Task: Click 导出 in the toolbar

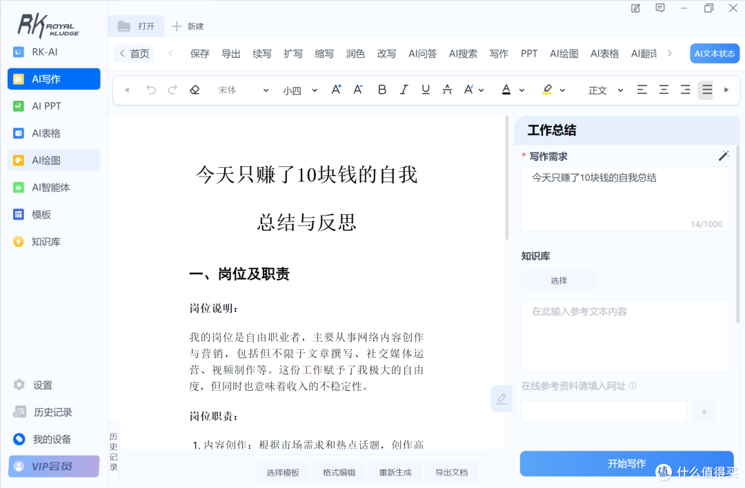Action: (x=231, y=54)
